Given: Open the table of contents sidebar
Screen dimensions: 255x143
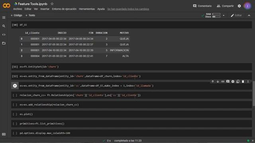Looking at the screenshot, I should pos(4,17).
